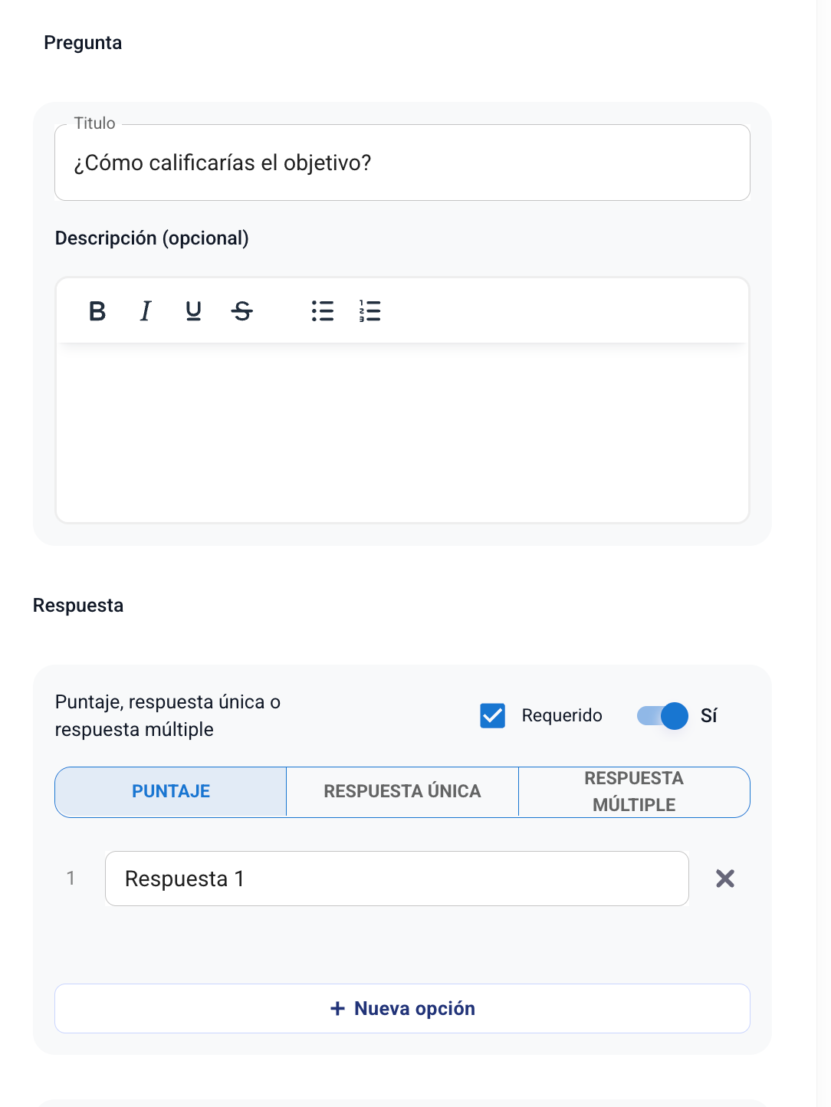This screenshot has height=1107, width=831.
Task: Remove Respuesta 1 with X icon
Action: 724,879
